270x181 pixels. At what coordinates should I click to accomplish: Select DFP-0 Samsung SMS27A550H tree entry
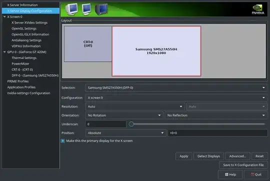(x=35, y=75)
